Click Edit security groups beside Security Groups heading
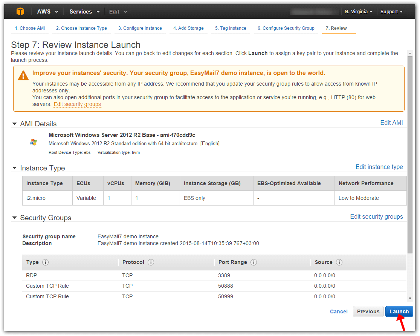Viewport: 420px width, 336px height. [377, 217]
